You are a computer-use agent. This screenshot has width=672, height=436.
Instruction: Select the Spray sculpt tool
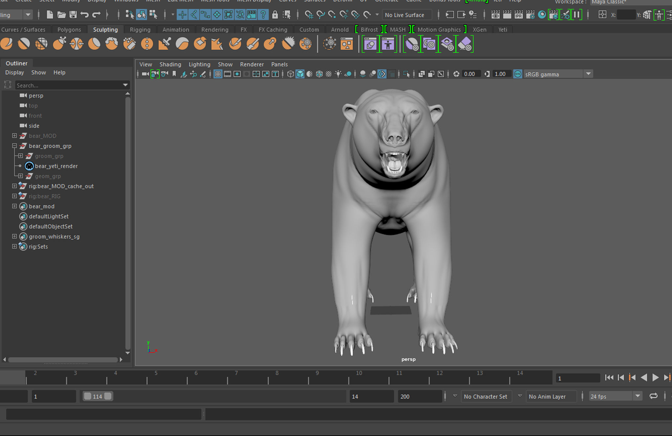[129, 43]
